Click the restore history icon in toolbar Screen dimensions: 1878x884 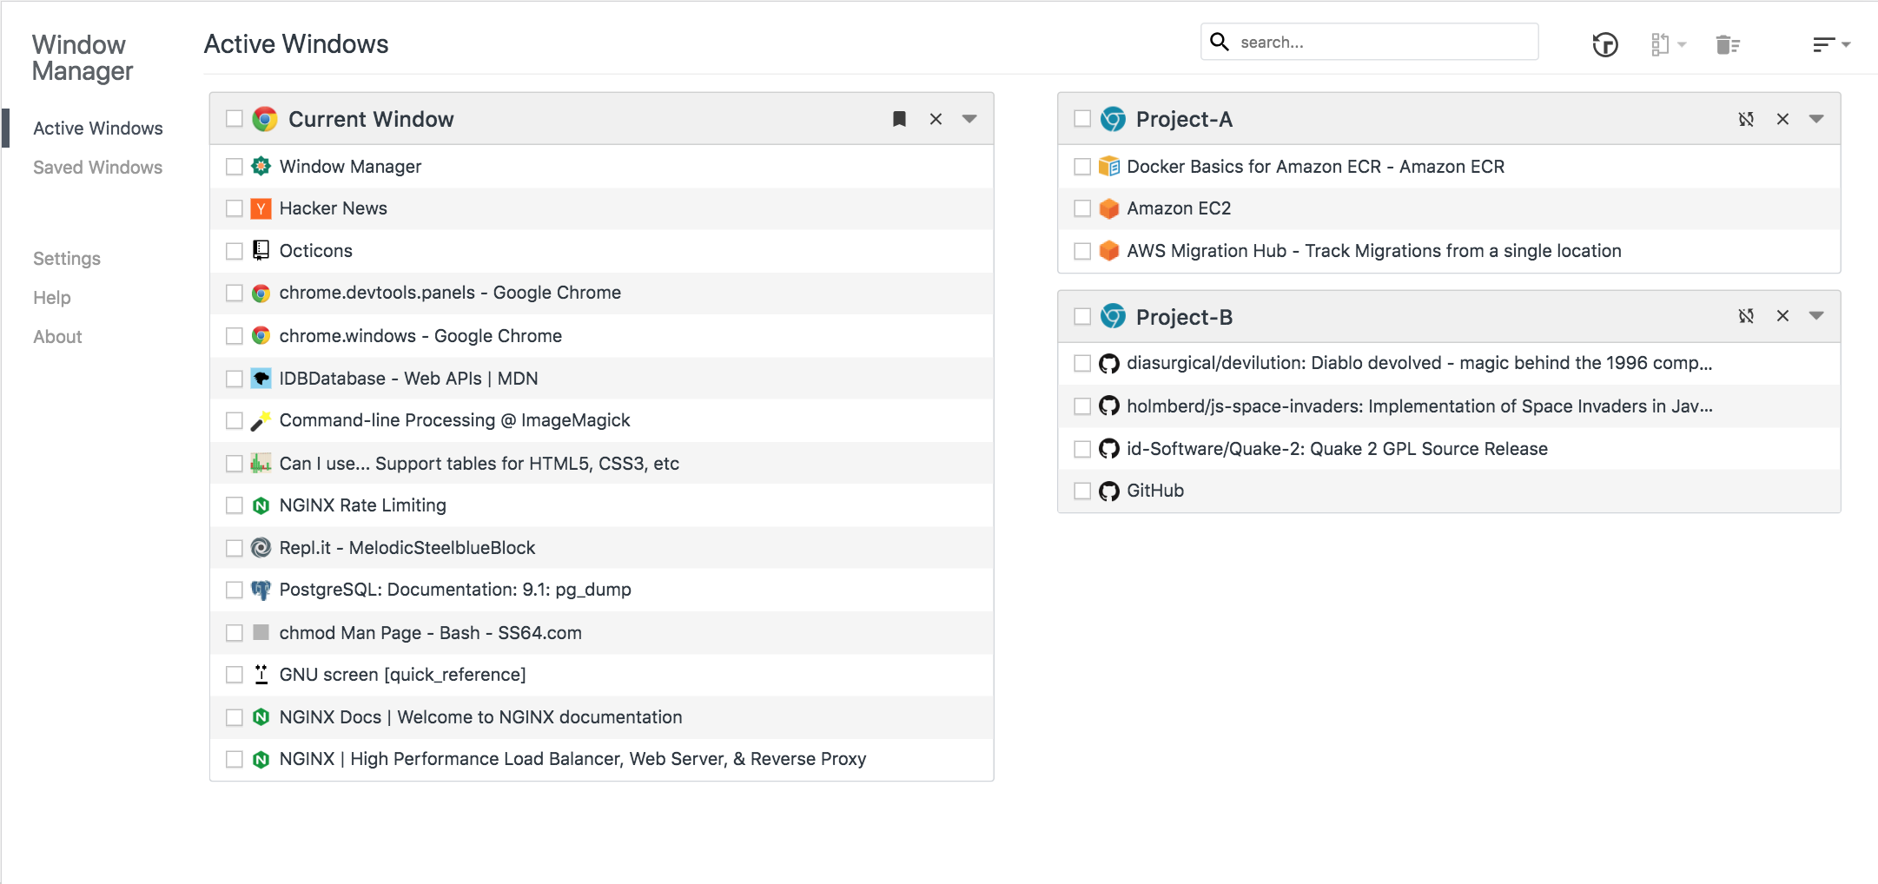(1605, 44)
